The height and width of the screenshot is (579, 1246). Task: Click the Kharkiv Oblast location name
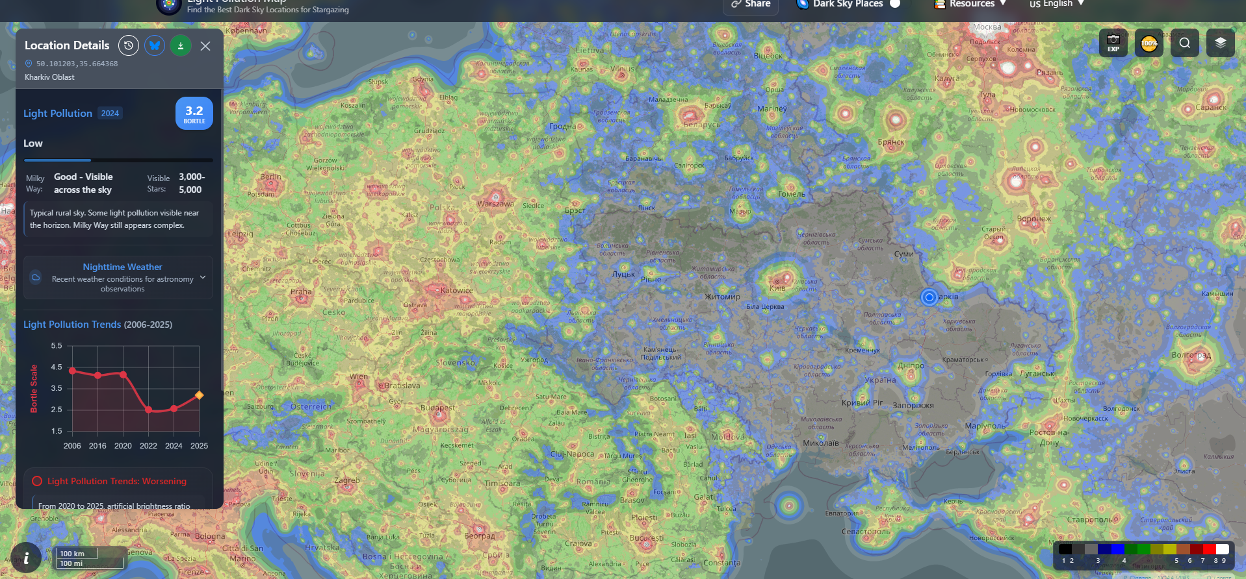(49, 77)
